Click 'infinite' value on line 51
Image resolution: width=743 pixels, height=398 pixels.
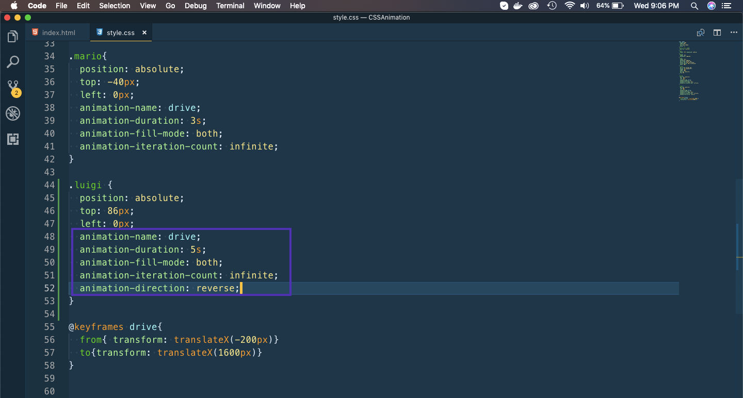tap(251, 275)
